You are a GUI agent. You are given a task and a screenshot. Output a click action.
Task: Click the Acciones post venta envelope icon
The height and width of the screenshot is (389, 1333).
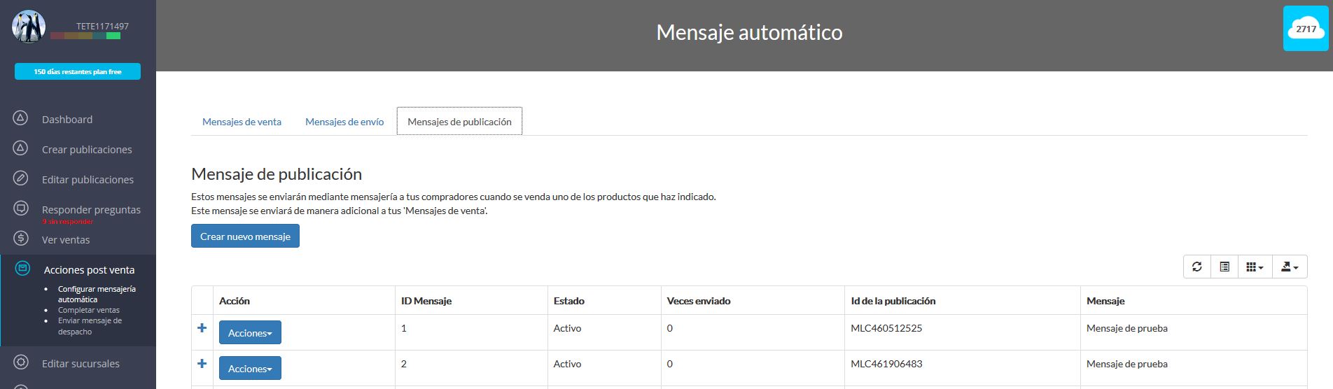(22, 269)
